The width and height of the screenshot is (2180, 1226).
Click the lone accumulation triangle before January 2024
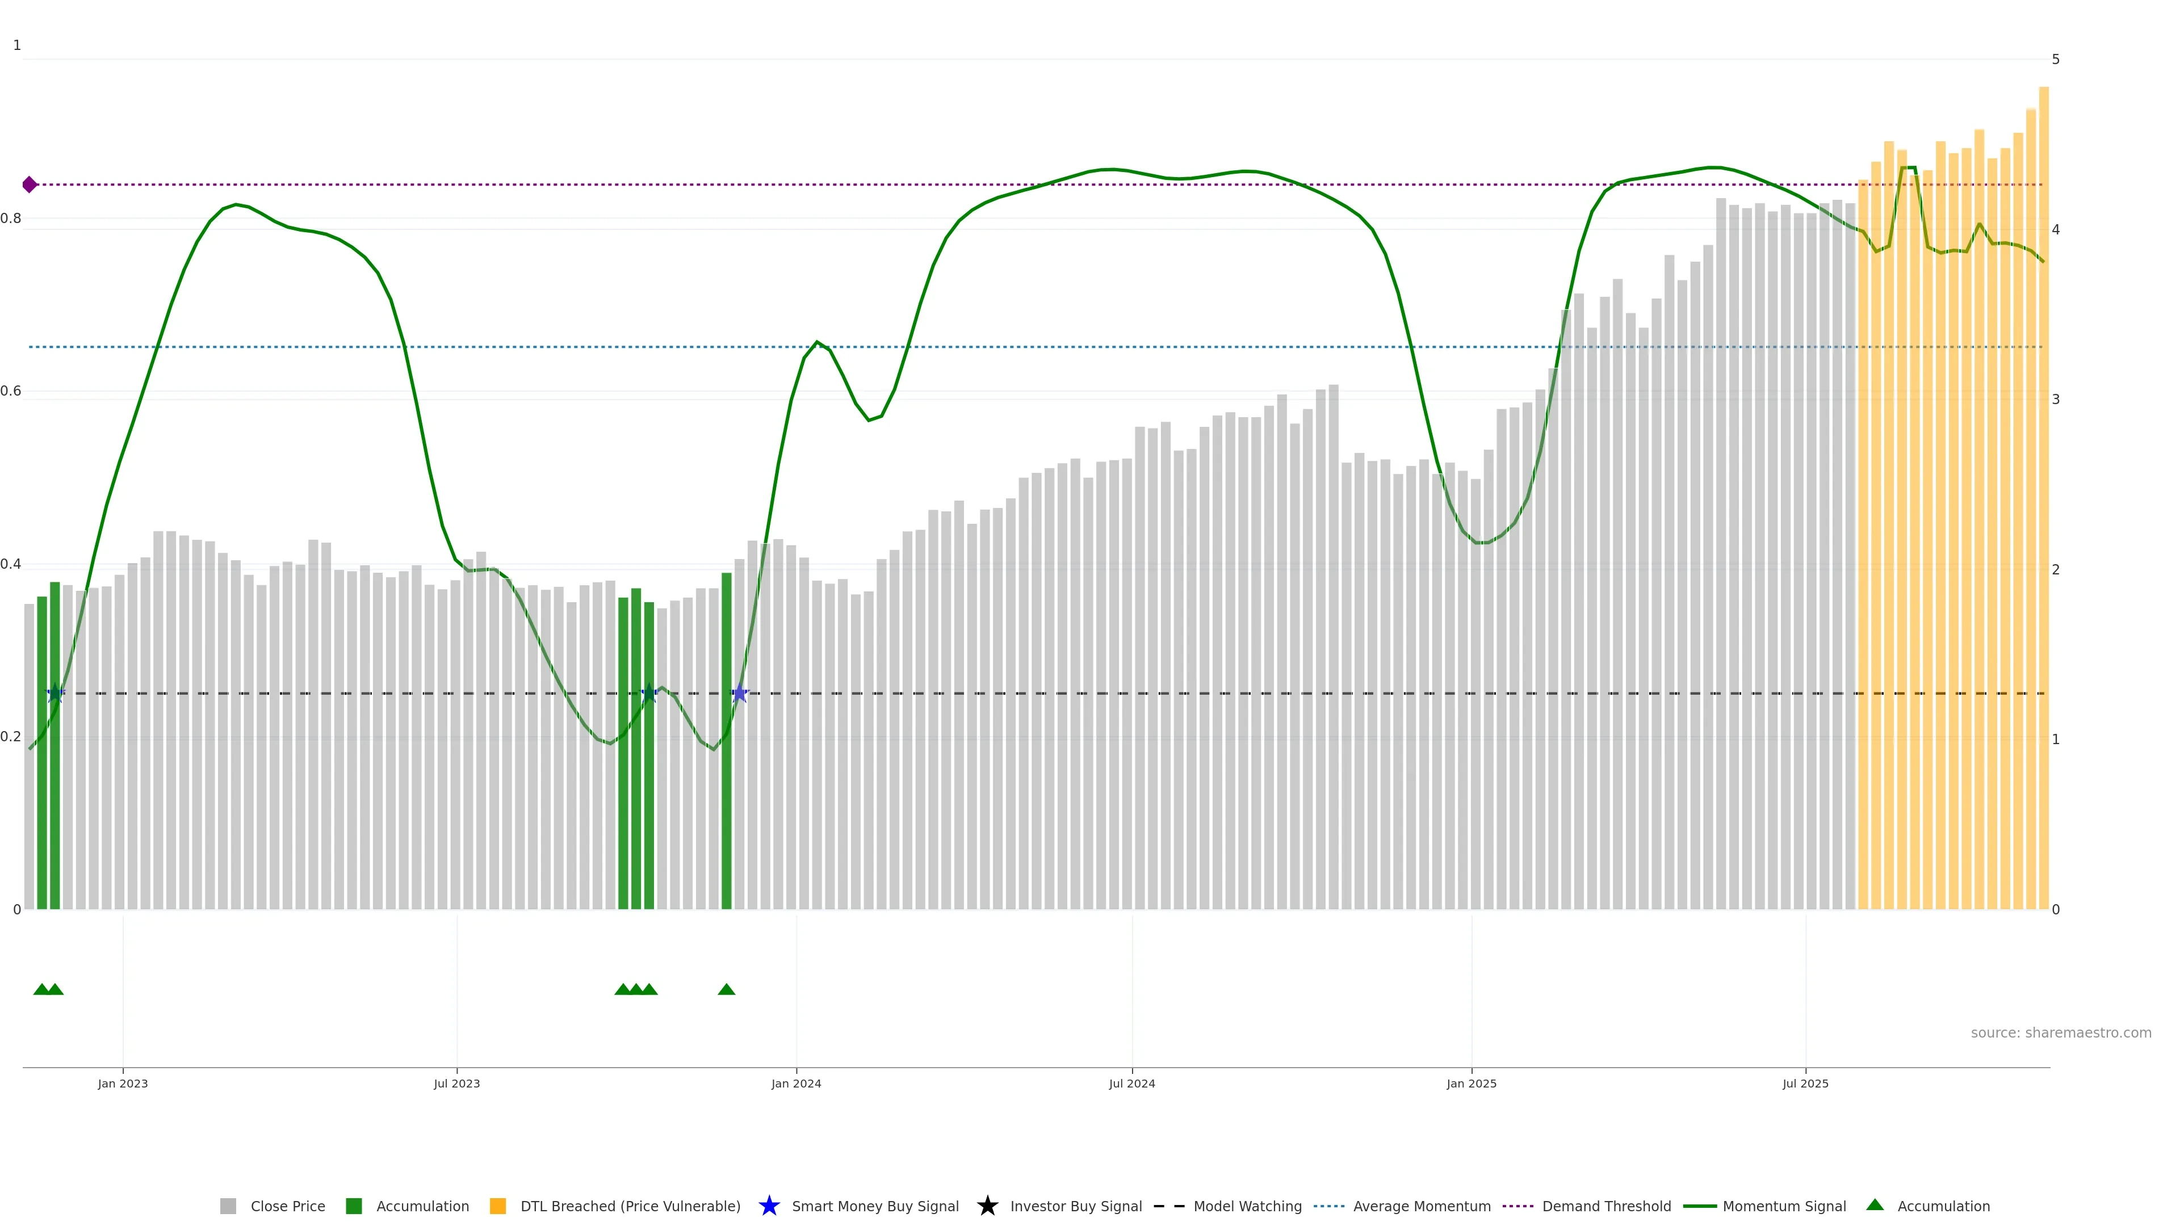tap(726, 989)
